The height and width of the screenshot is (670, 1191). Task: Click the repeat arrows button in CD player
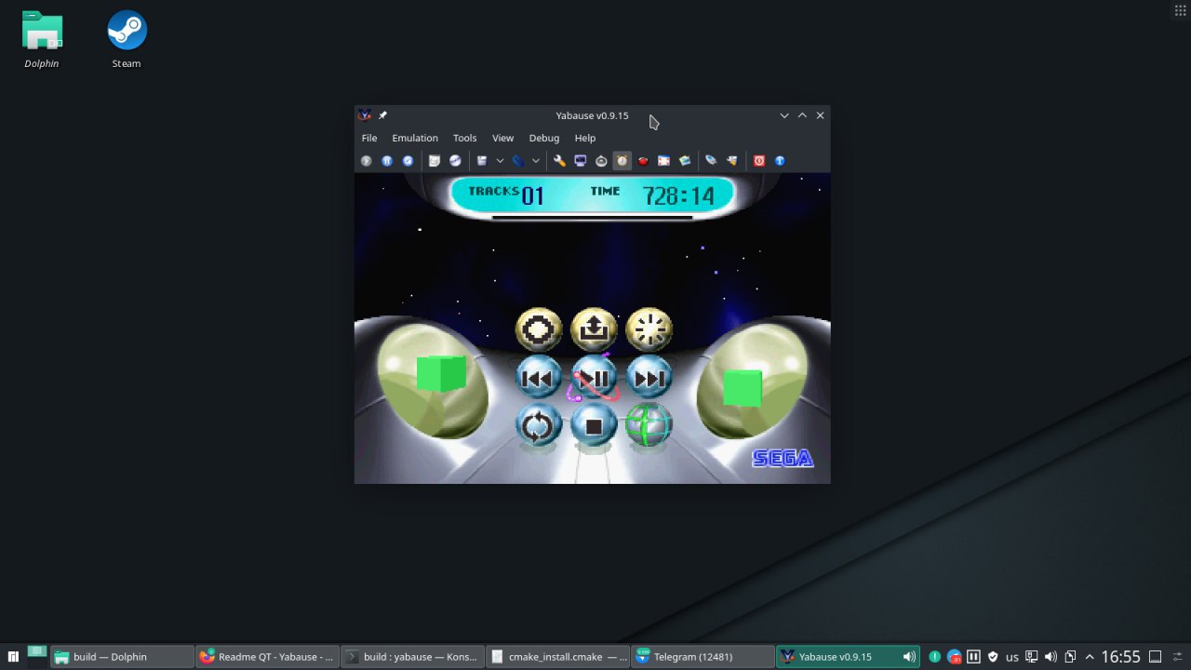pos(539,426)
